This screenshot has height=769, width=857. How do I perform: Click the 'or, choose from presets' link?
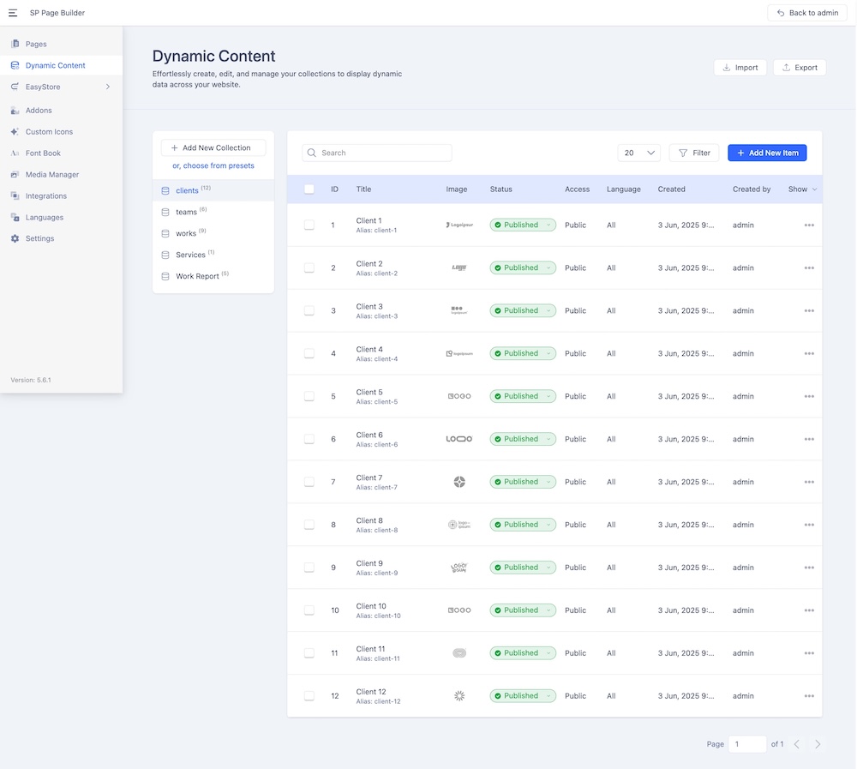(x=213, y=166)
